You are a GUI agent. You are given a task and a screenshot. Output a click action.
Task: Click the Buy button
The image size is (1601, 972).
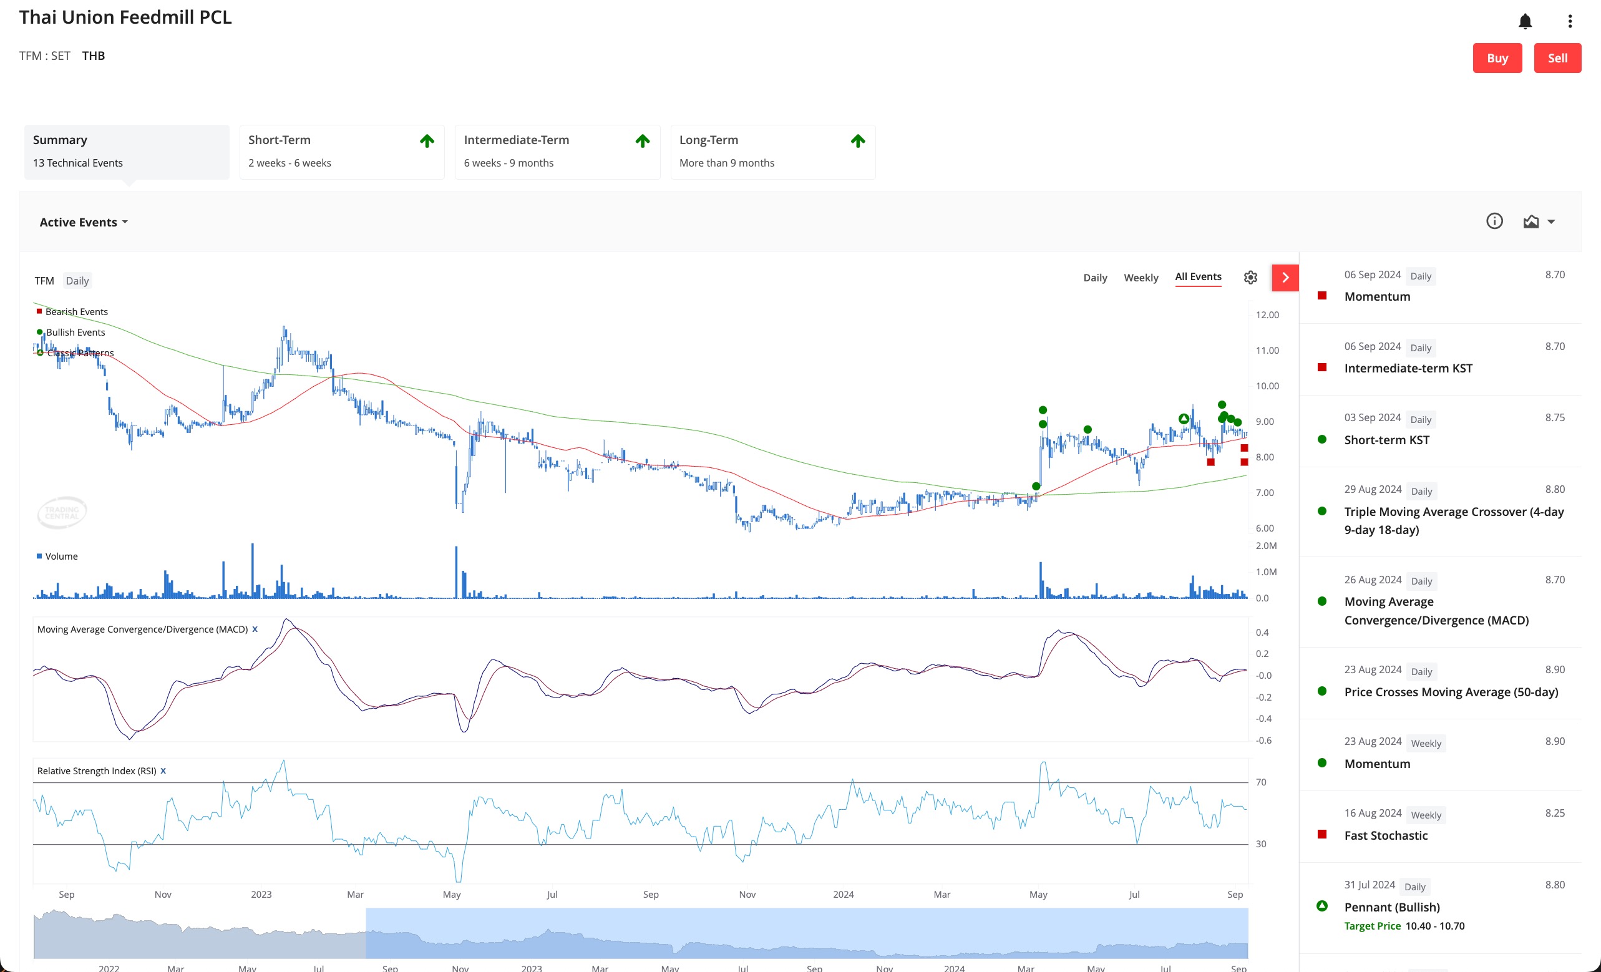[x=1497, y=58]
